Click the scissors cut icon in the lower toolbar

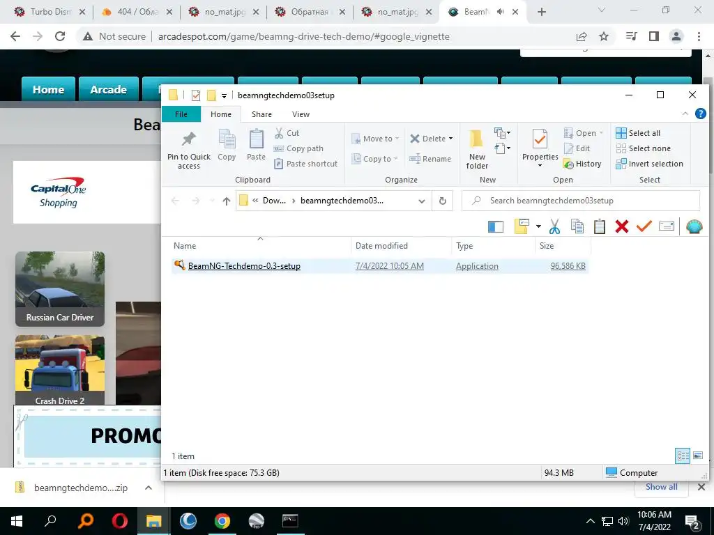point(554,226)
